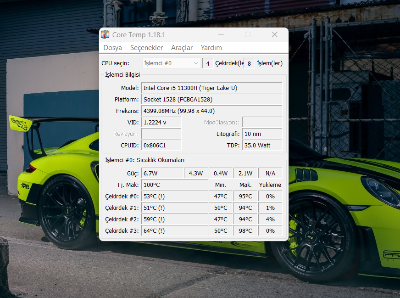Click the empty Modülasyon field
This screenshot has height=298, width=400.
tap(262, 122)
